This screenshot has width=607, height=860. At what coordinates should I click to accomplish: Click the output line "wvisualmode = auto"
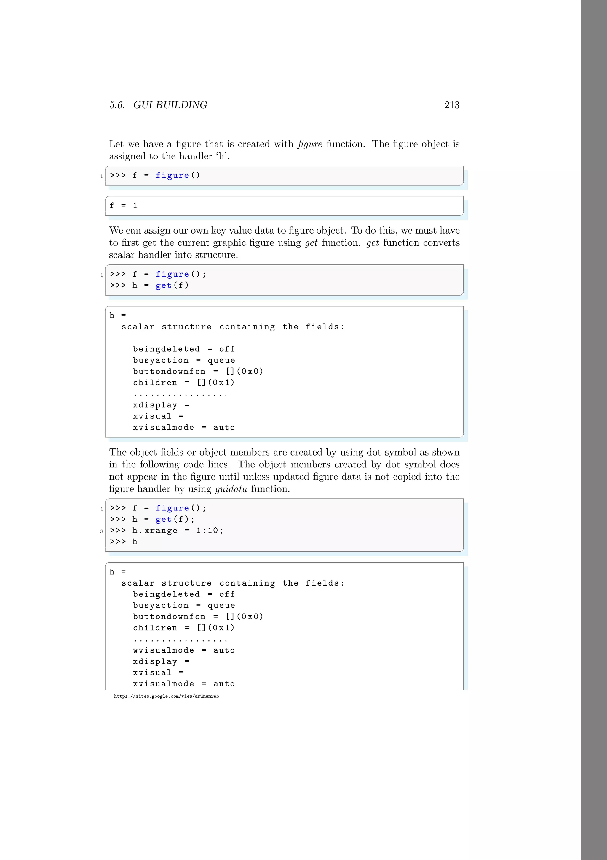pos(184,650)
